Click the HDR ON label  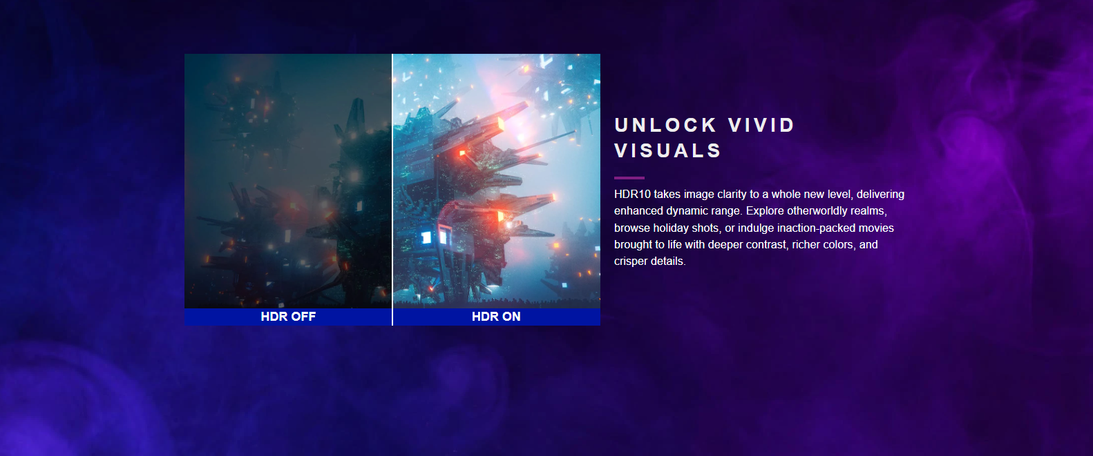(x=496, y=317)
